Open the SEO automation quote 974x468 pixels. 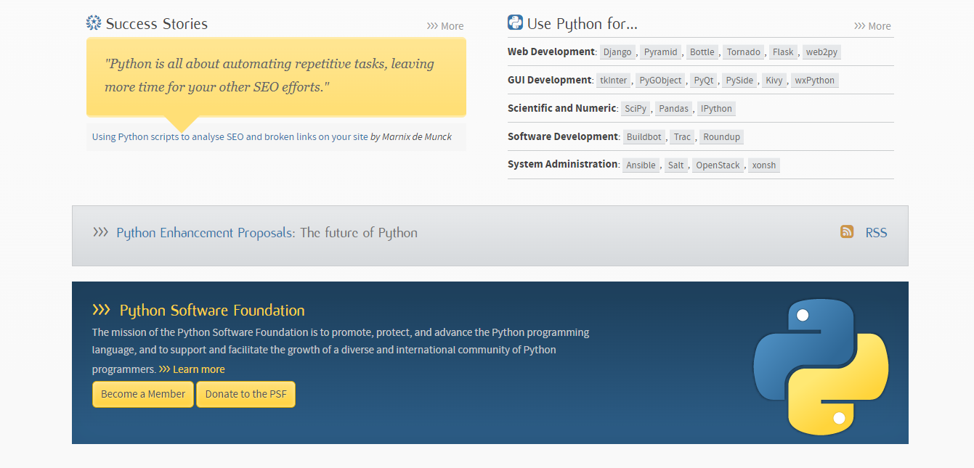click(x=269, y=75)
